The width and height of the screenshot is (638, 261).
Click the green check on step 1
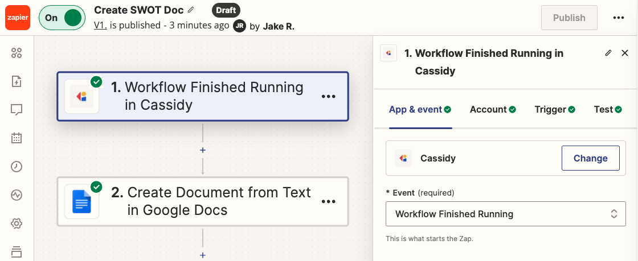point(96,82)
